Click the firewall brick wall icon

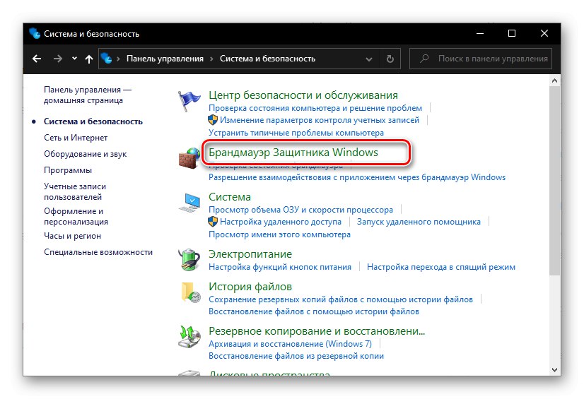(189, 158)
